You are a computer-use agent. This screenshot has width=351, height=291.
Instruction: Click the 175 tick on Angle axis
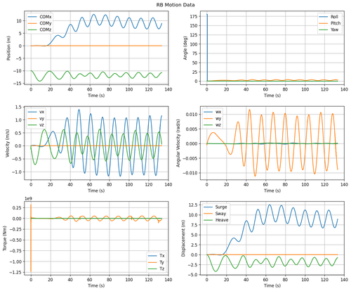point(193,16)
